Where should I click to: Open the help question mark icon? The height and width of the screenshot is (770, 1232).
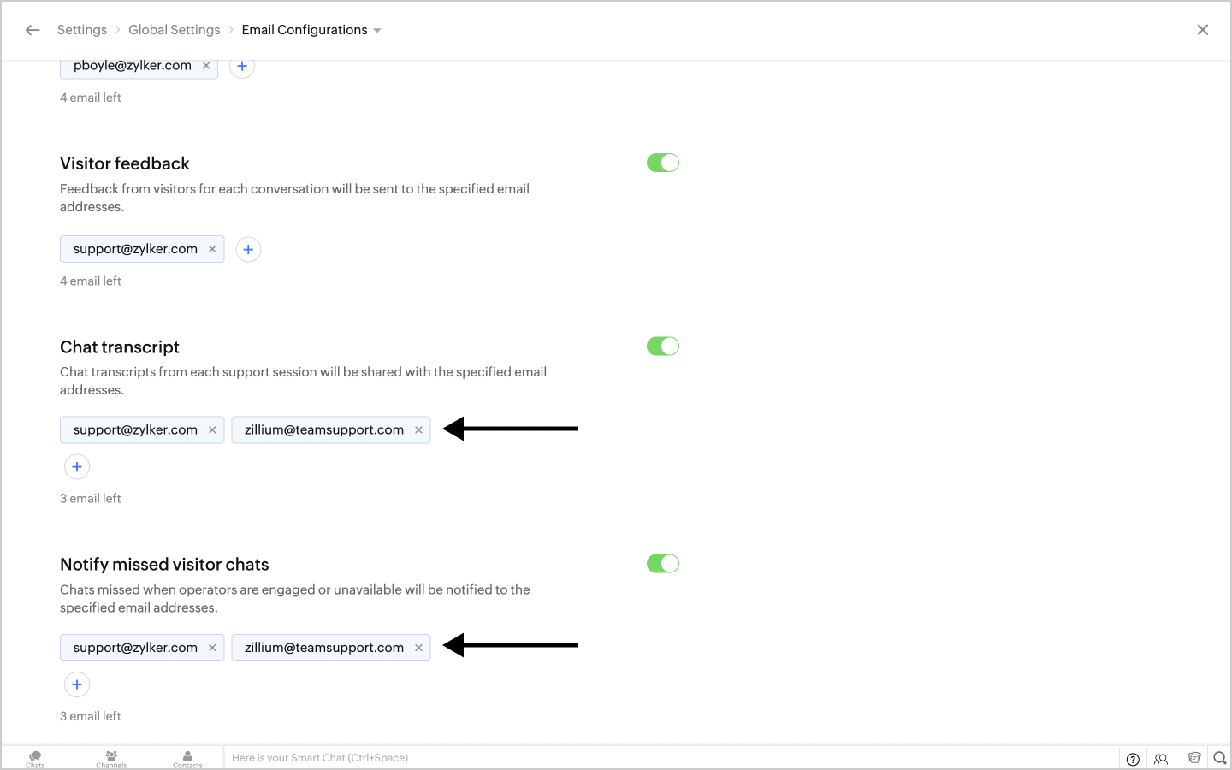(x=1133, y=759)
